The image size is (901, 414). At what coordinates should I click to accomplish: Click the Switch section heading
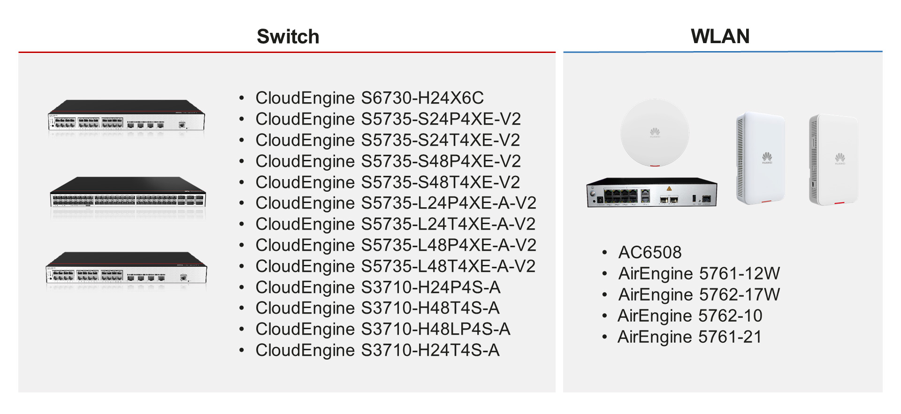coord(288,37)
